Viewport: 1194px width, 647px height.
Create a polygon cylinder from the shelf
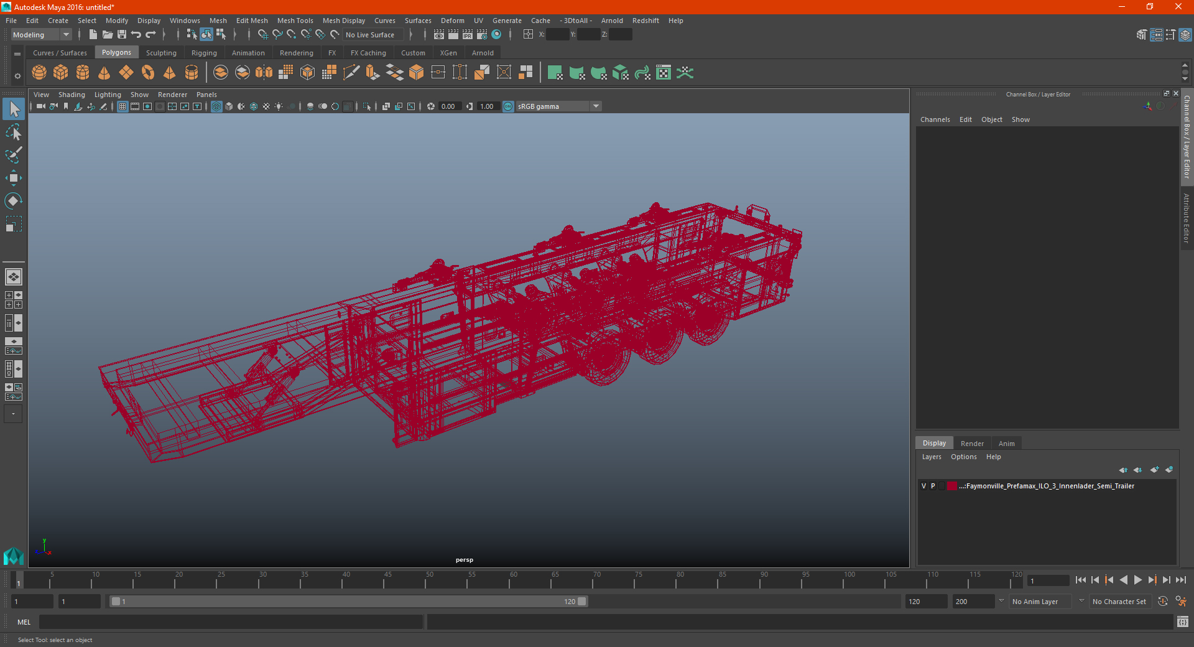coord(83,73)
